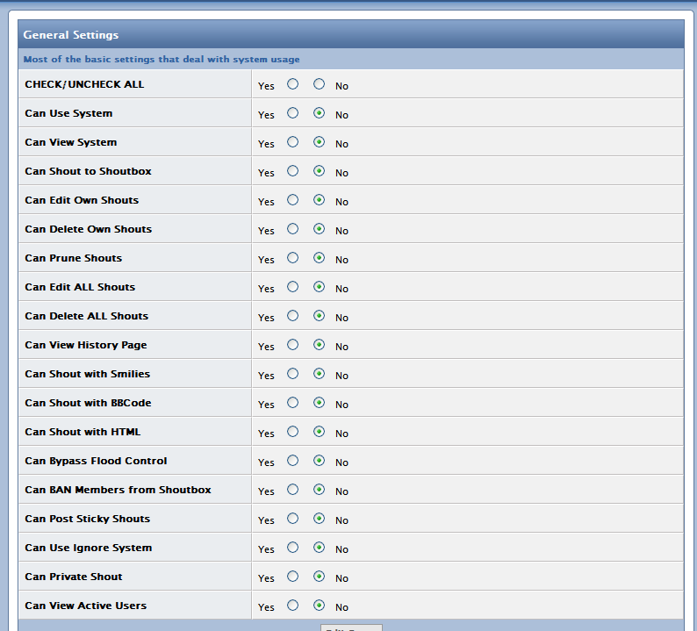Allow Can Shout to Shoutbox

coord(292,171)
